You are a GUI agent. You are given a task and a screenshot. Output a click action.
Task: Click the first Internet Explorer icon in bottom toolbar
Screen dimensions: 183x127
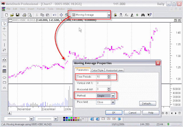pos(92,119)
